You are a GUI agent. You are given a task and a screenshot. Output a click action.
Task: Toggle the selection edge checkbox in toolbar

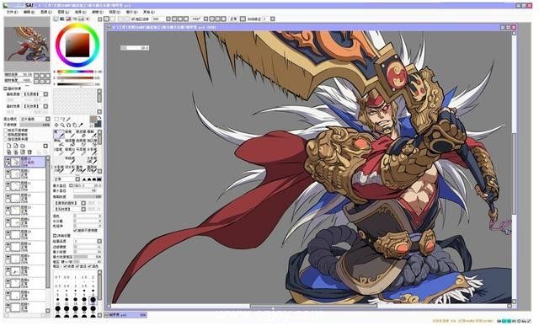tap(133, 19)
